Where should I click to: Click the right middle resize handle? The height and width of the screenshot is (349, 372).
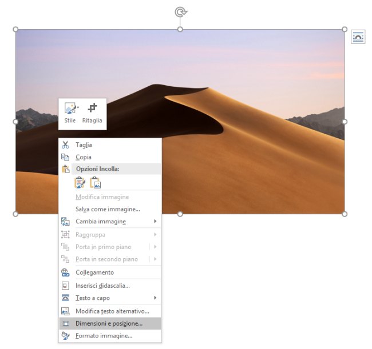pyautogui.click(x=345, y=122)
